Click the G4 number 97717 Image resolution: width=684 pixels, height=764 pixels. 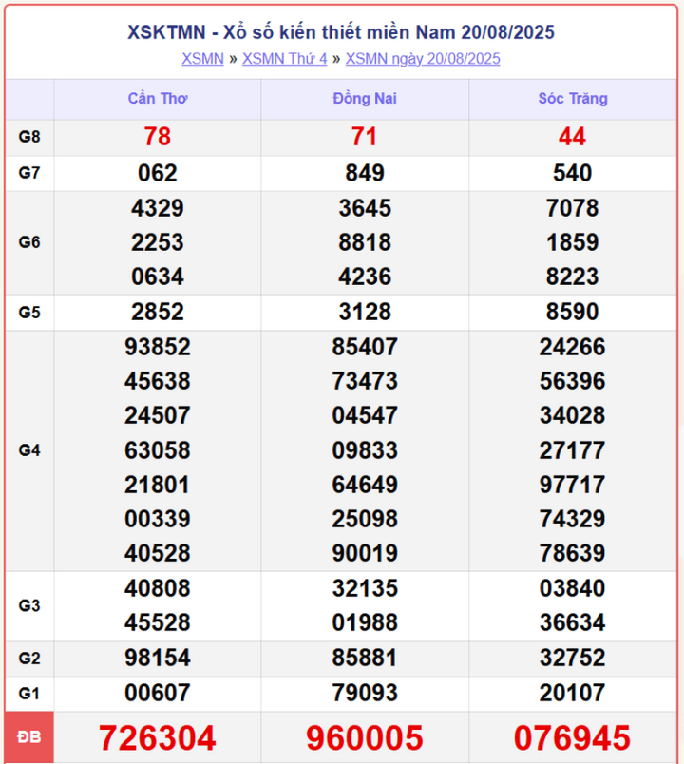click(573, 485)
